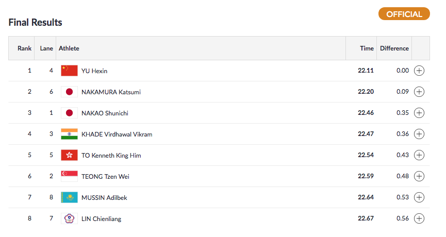Click the China flag icon
The image size is (446, 237).
click(x=69, y=71)
